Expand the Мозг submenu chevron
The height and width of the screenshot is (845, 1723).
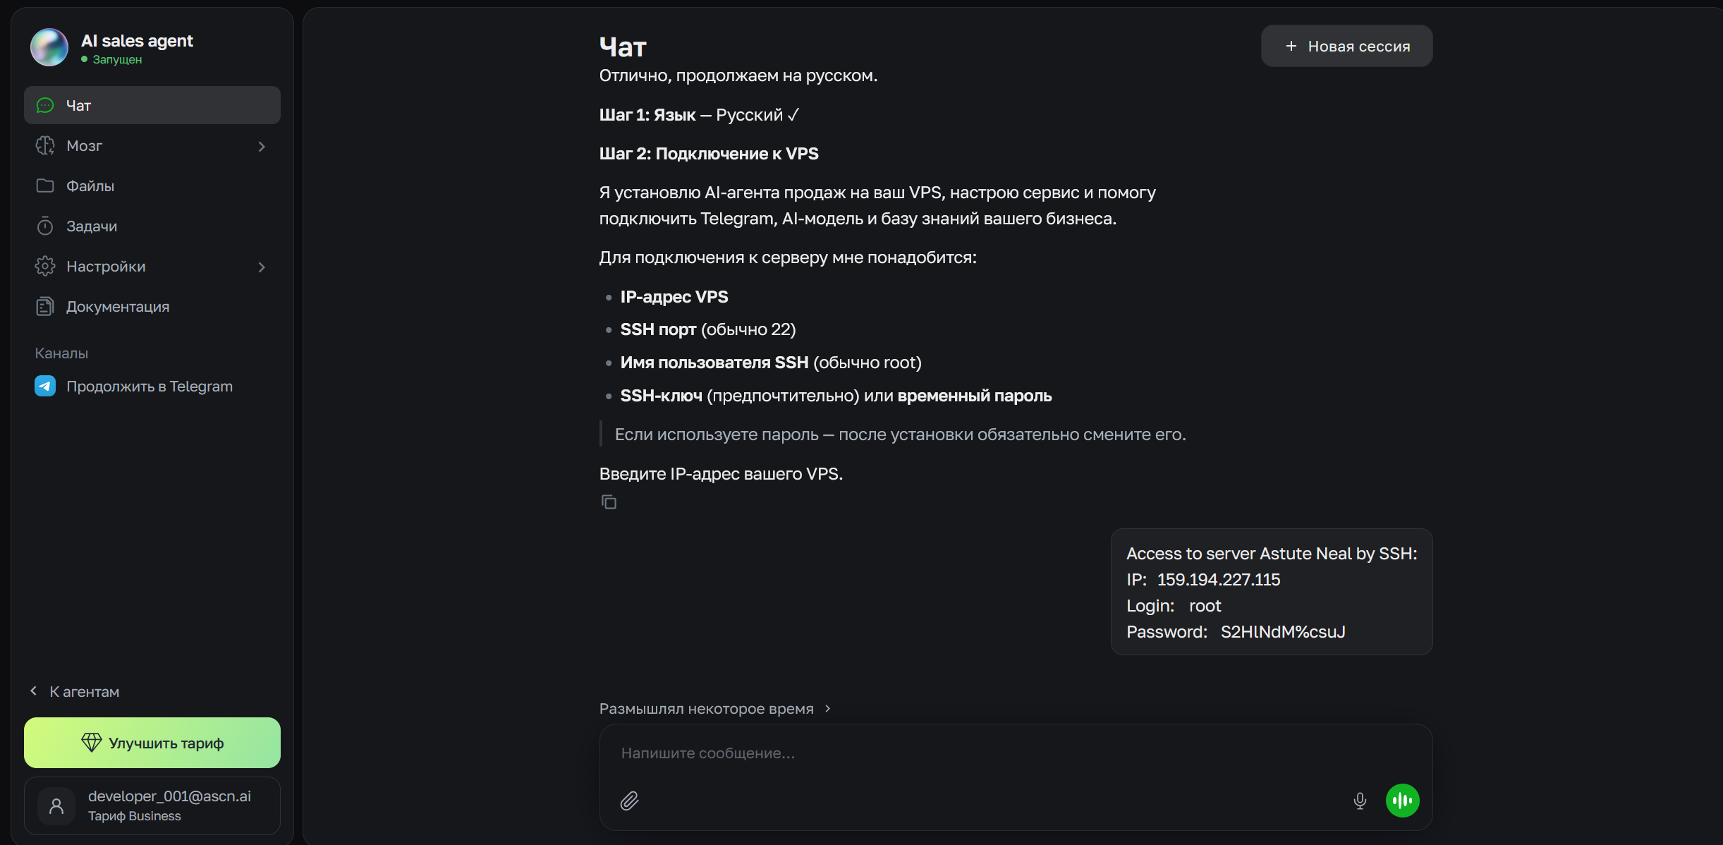[262, 146]
